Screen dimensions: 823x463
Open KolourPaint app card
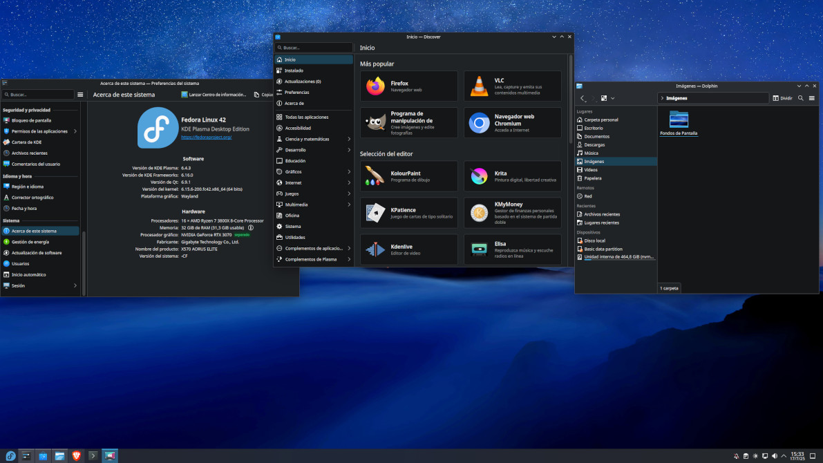408,176
